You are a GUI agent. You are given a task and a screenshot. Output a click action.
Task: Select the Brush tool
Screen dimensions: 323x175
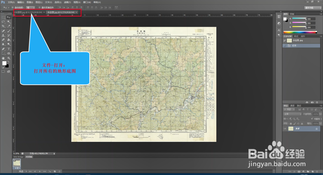[x=9, y=31]
